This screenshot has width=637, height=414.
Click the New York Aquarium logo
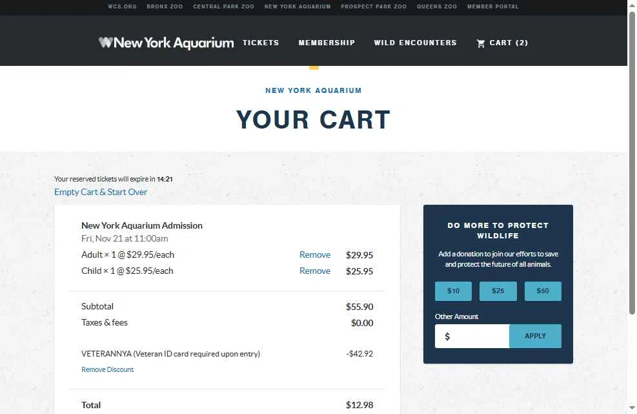click(x=166, y=43)
